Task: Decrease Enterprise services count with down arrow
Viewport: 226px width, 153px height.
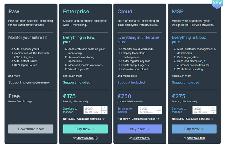Action: coord(105,112)
